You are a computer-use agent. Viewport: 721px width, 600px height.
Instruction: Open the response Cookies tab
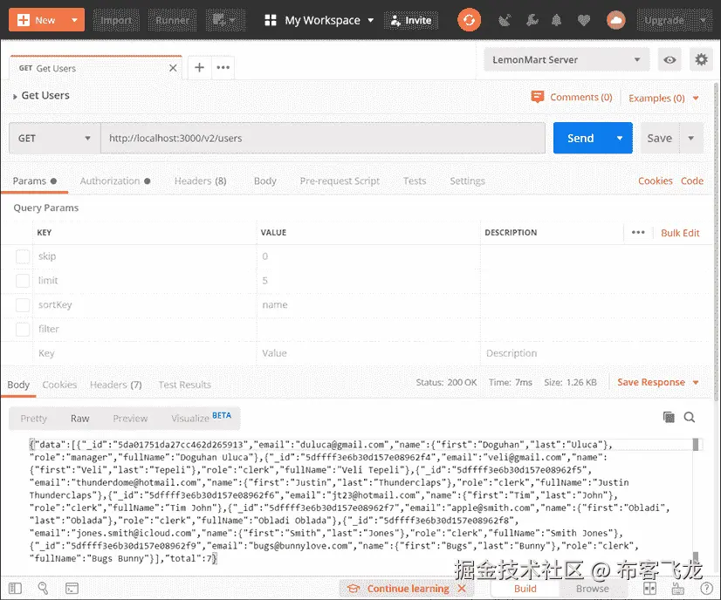point(59,385)
